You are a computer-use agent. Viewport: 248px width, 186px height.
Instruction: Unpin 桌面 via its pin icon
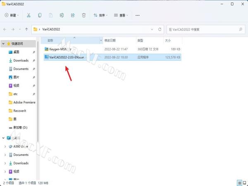[x=34, y=52]
